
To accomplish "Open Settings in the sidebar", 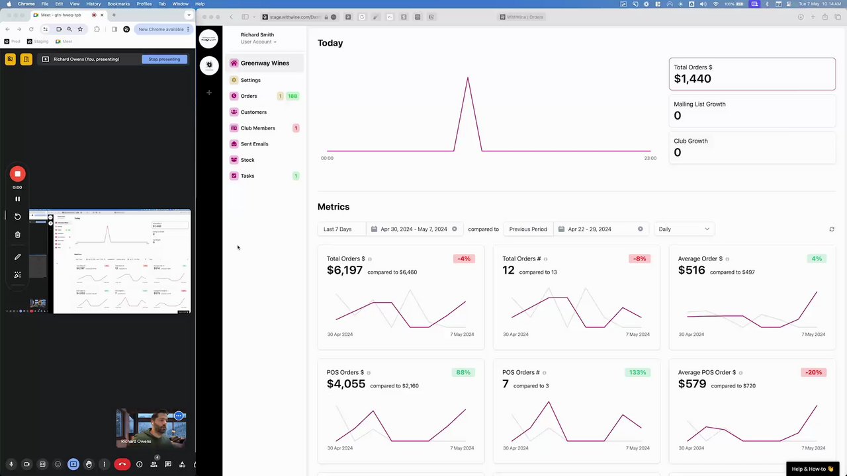I will [250, 80].
